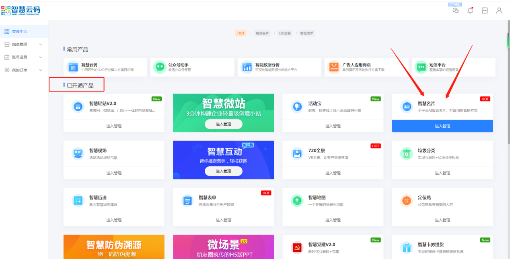This screenshot has height=259, width=510.
Task: Click the 720全景 tag in HOT bar
Action: pos(285,33)
